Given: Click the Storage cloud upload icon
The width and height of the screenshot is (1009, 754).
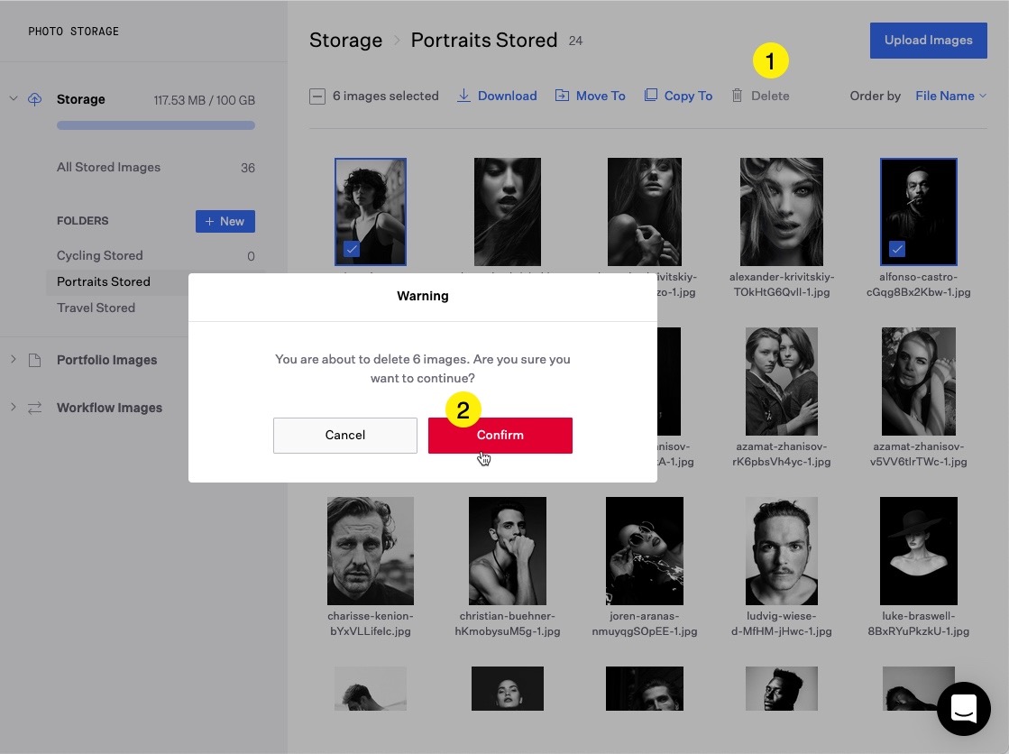Looking at the screenshot, I should point(35,99).
